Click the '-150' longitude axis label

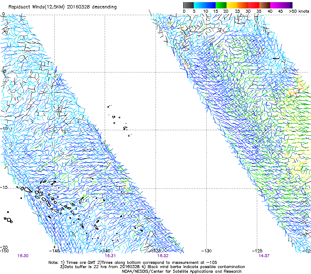click(4, 251)
